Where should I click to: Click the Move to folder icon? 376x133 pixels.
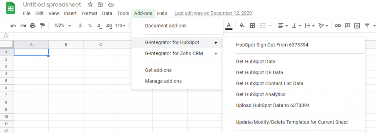(x=101, y=4)
